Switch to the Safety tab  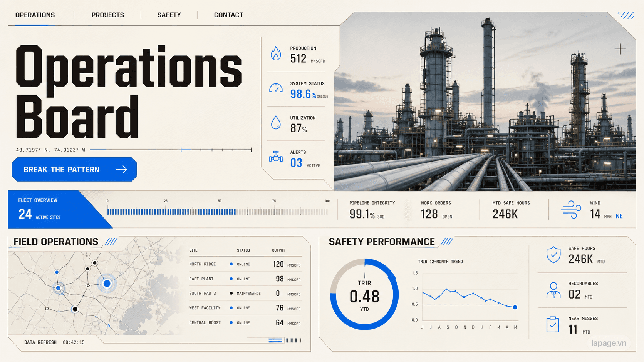[169, 15]
